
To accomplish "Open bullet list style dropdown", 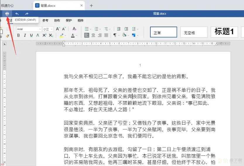I will pos(90,29).
